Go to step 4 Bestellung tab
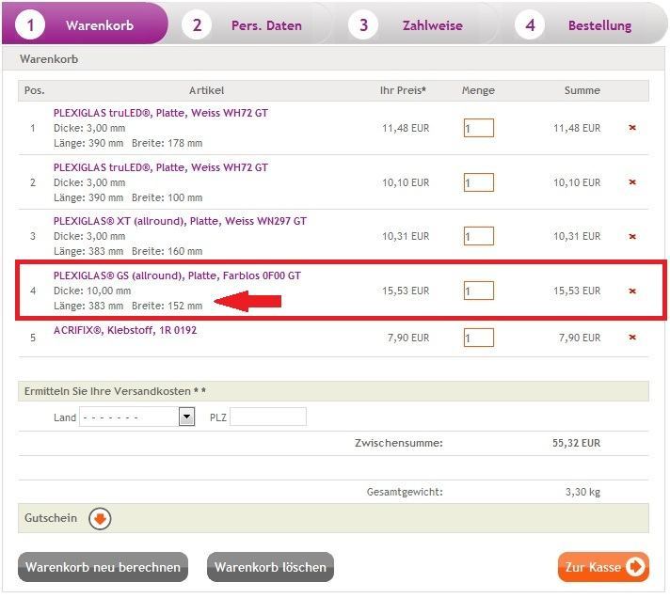The width and height of the screenshot is (670, 598). [x=583, y=24]
